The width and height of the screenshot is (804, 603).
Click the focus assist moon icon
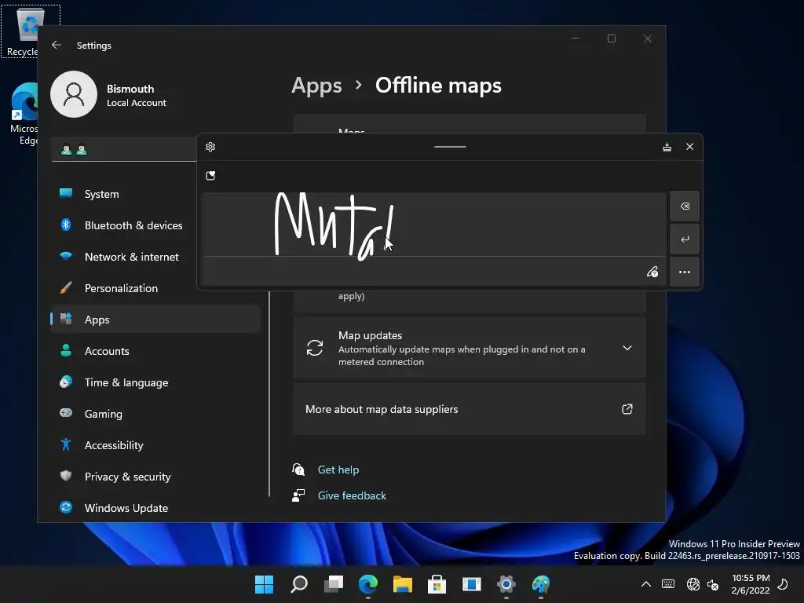coord(783,584)
